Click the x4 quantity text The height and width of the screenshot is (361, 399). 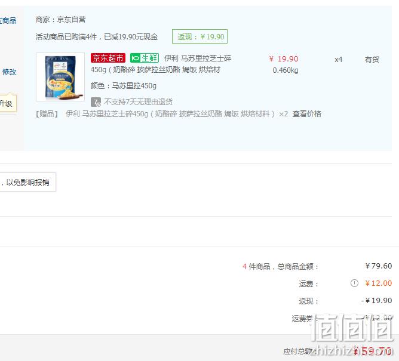pyautogui.click(x=338, y=60)
